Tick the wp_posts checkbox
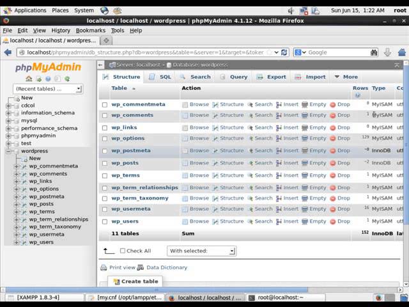The height and width of the screenshot is (307, 409). (105, 163)
